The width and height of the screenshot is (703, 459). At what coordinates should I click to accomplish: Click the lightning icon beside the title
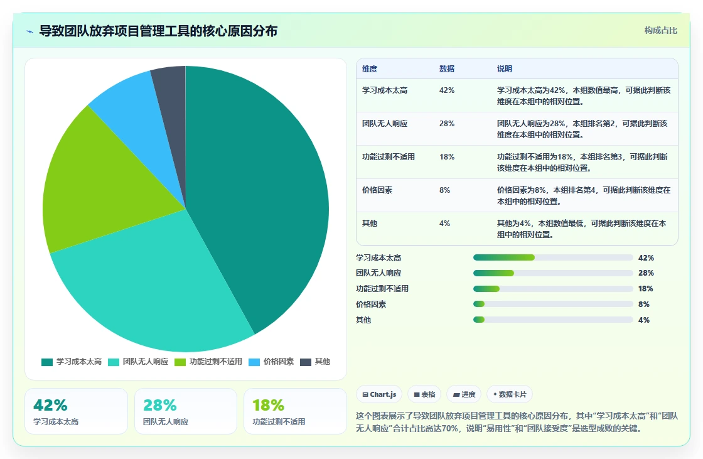pyautogui.click(x=30, y=31)
